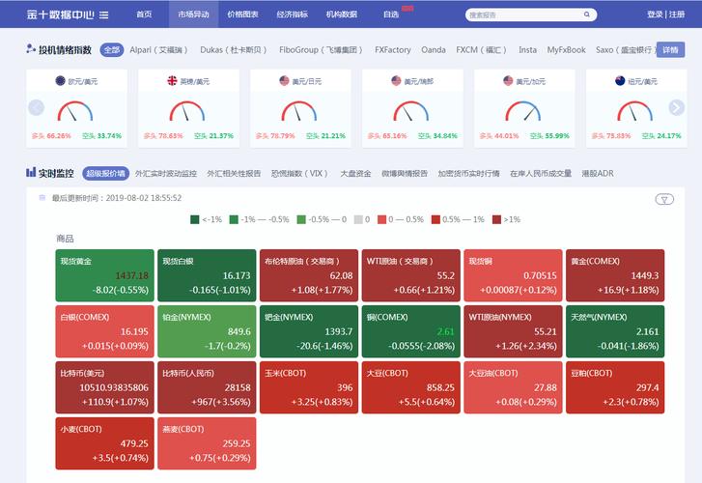
Task: Switch to the 恐慌指数 (VIX) tab
Action: [299, 174]
